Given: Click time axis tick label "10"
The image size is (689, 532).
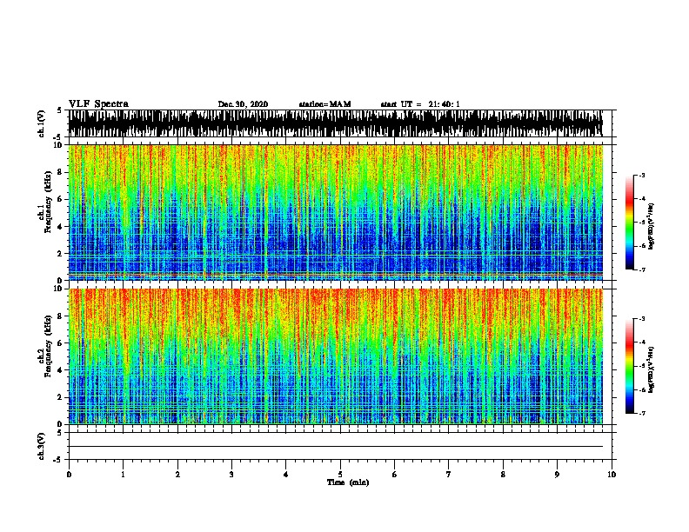Looking at the screenshot, I should click(x=612, y=475).
